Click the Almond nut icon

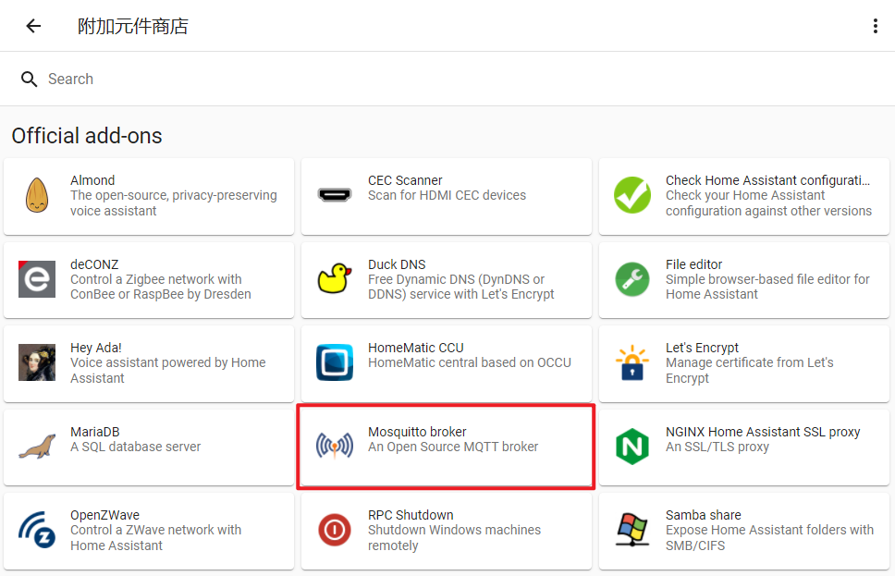[x=37, y=196]
